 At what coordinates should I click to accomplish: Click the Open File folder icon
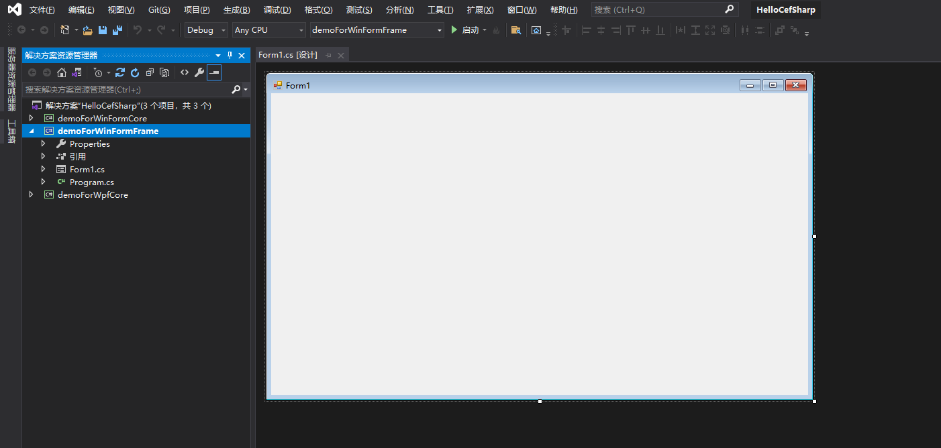(x=87, y=30)
